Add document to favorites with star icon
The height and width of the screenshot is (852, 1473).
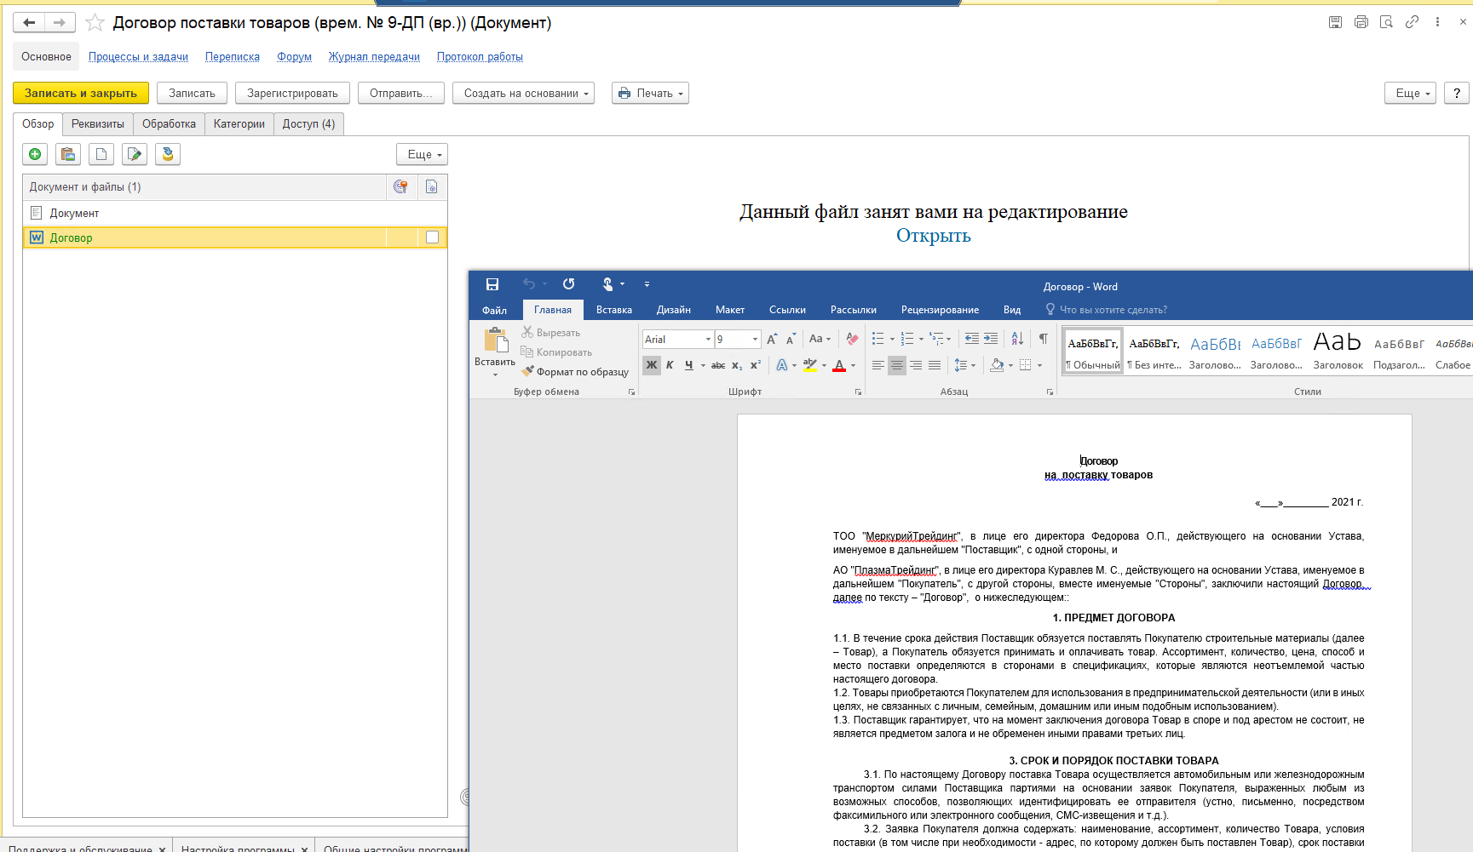tap(95, 23)
